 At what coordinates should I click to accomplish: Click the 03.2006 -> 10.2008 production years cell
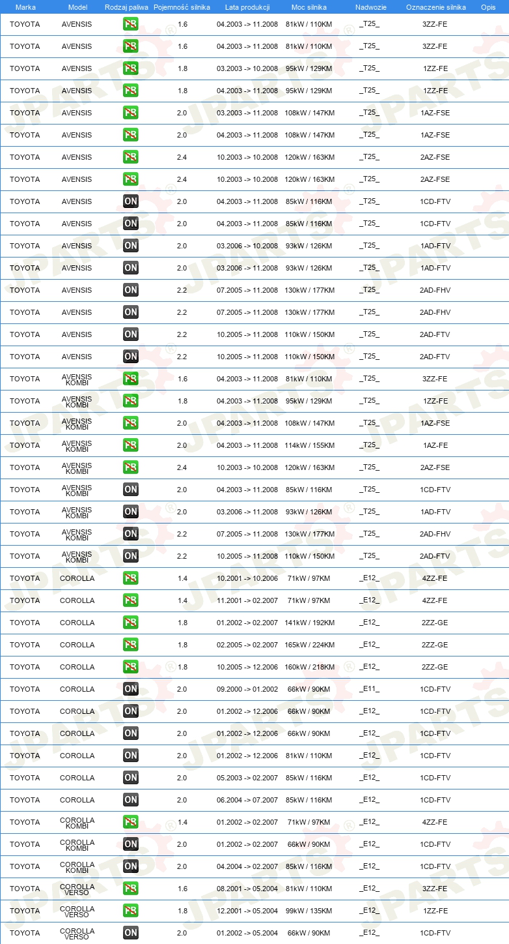pos(247,246)
